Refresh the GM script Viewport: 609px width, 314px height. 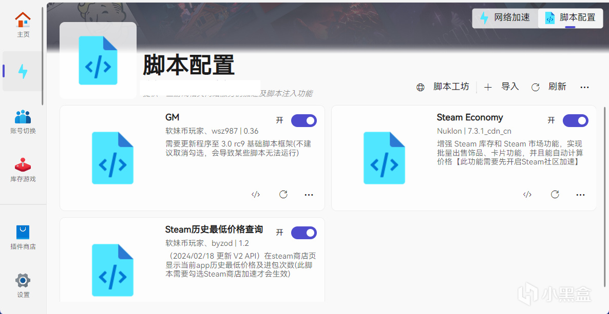pyautogui.click(x=283, y=195)
